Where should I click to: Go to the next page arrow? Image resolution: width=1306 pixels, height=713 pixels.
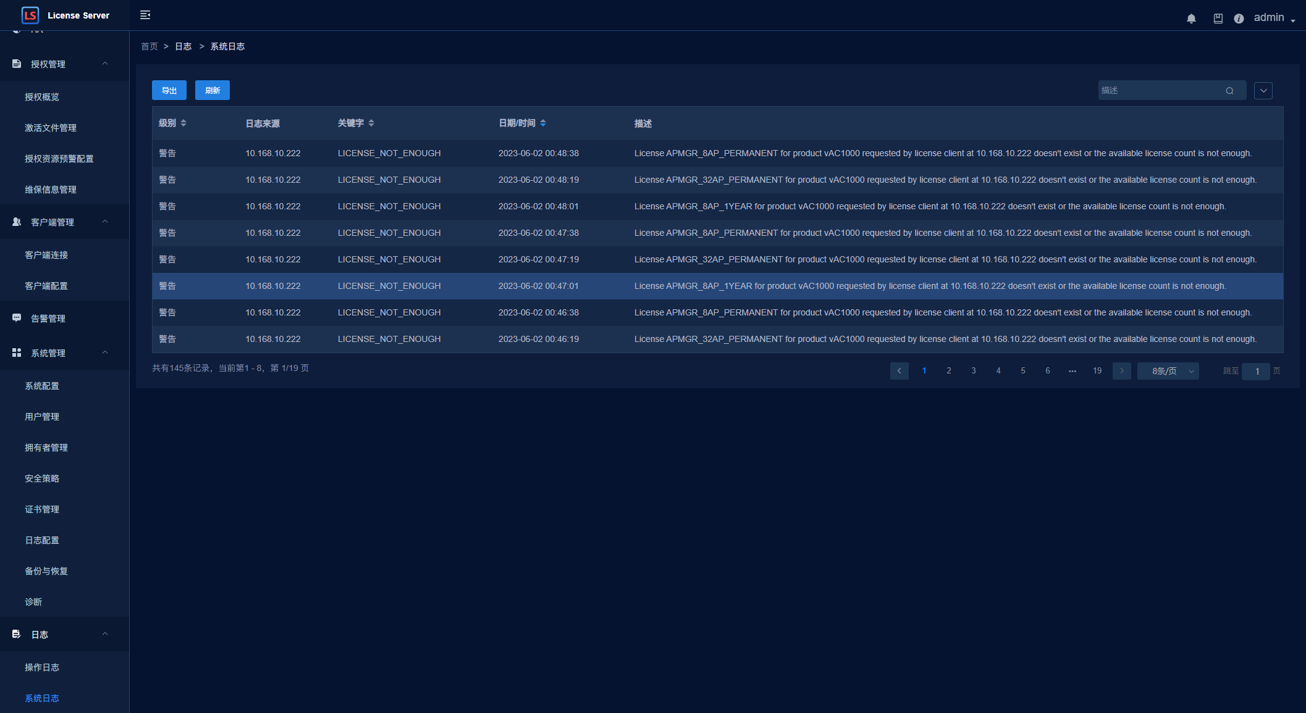(x=1121, y=371)
